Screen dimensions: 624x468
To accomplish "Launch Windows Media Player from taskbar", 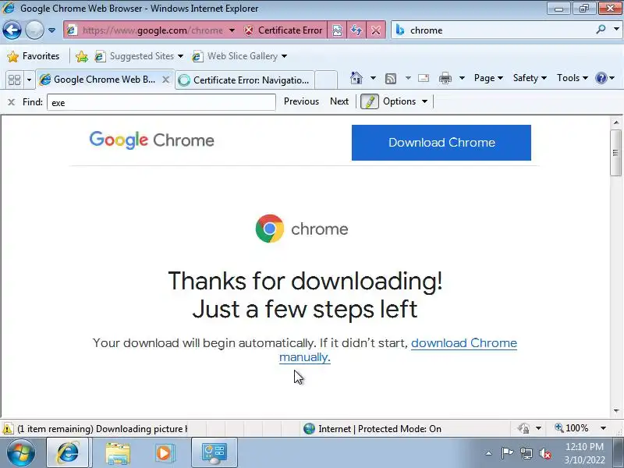I will 164,453.
